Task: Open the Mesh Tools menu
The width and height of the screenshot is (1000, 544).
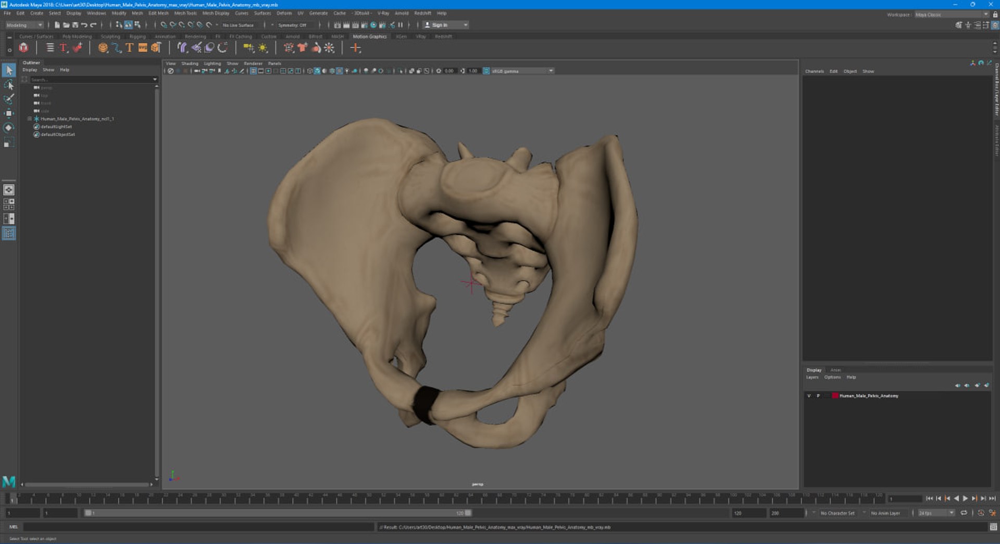Action: pos(185,13)
